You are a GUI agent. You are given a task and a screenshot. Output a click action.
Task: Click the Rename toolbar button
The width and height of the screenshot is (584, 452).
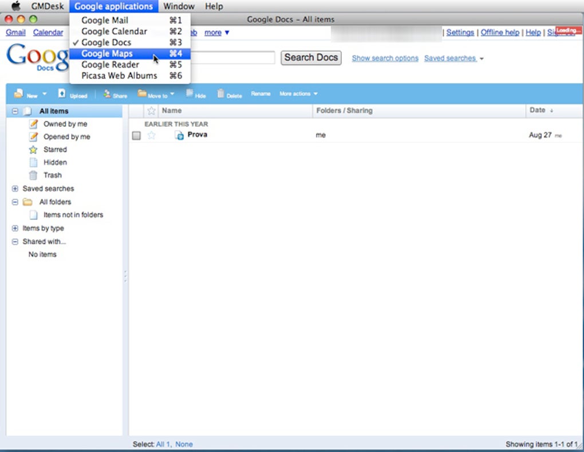point(261,93)
